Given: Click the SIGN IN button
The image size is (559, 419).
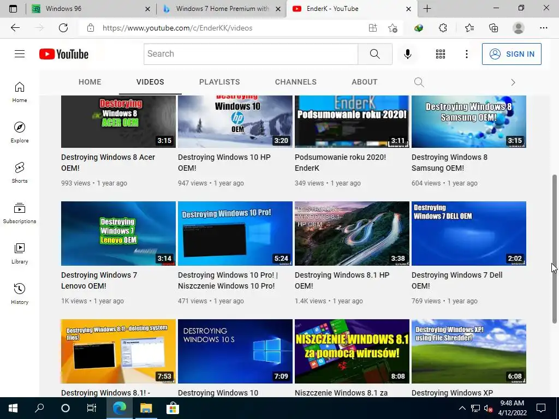Looking at the screenshot, I should [512, 54].
